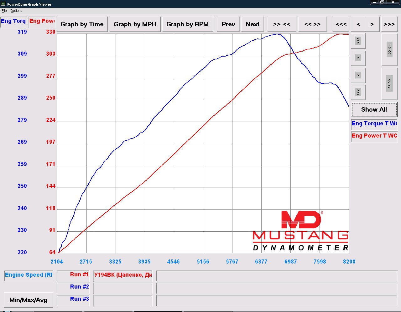
Task: Open the Options menu
Action: (16, 11)
